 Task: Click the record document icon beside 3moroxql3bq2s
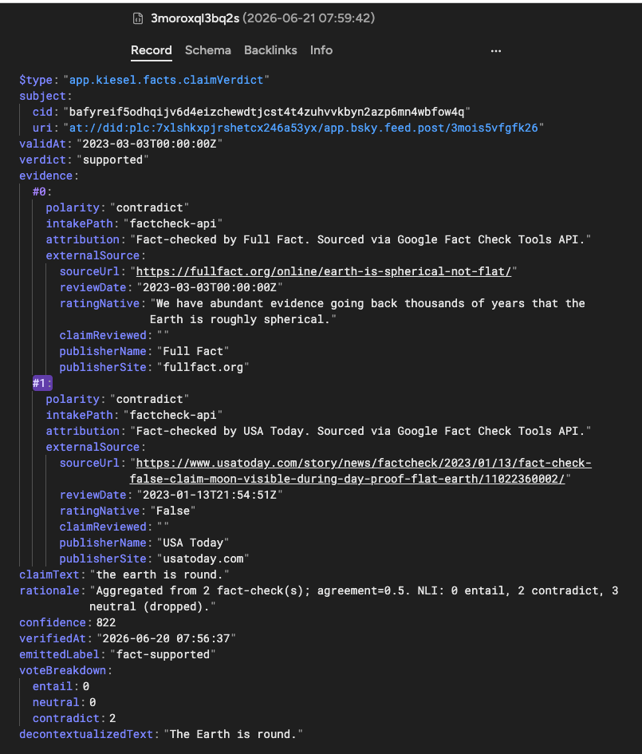(138, 18)
